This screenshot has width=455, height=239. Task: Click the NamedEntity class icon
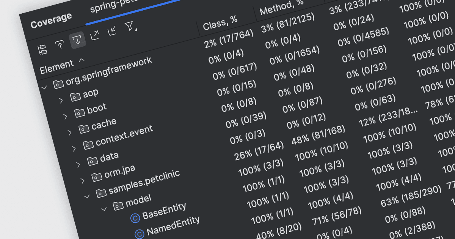click(140, 234)
